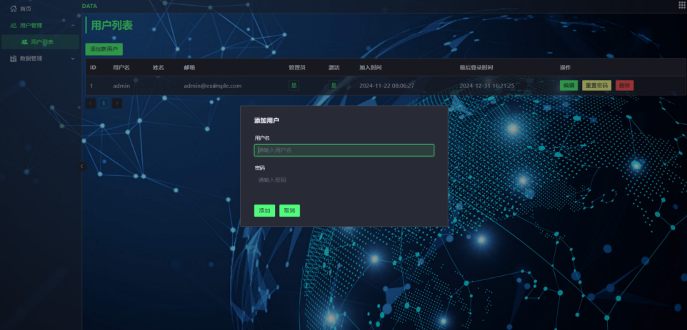Collapse the 用户管理 menu chevron

[x=73, y=26]
